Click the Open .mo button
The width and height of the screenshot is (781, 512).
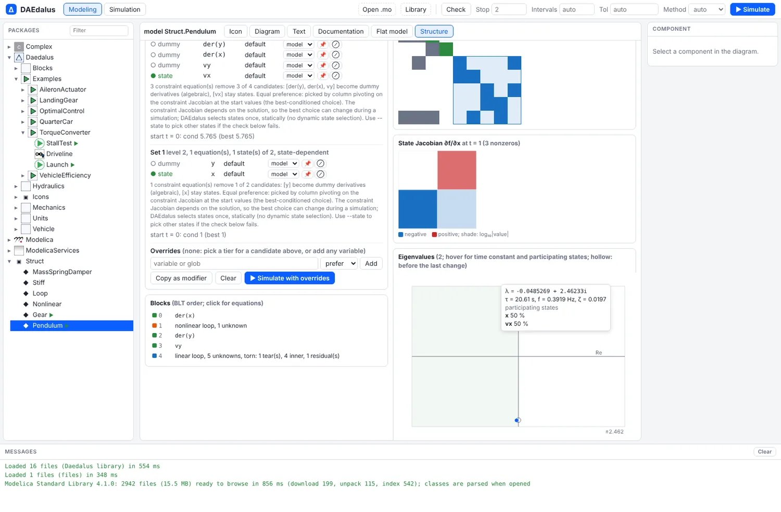(x=377, y=9)
